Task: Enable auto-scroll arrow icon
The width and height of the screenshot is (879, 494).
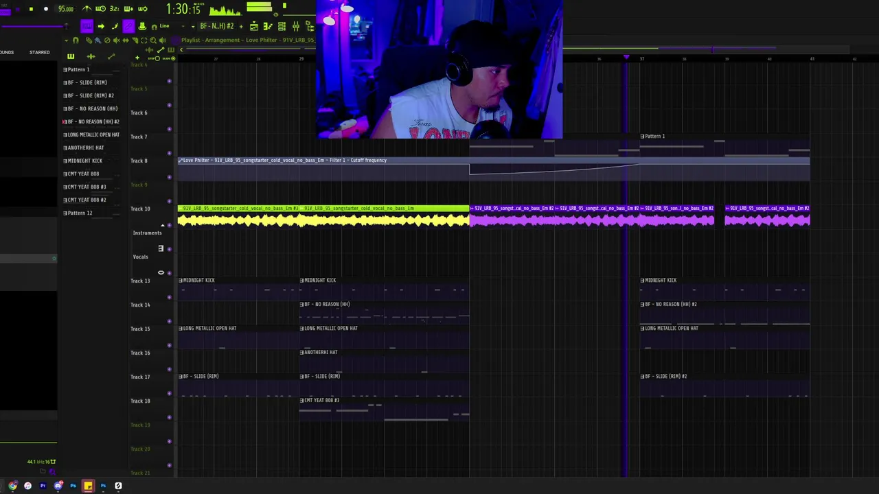Action: click(x=101, y=26)
